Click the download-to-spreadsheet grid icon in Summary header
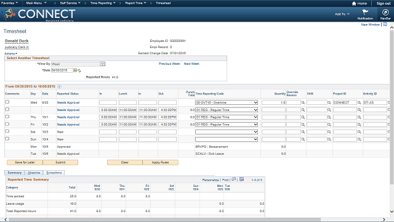Viewport: 394px width, 222px height. [241, 179]
